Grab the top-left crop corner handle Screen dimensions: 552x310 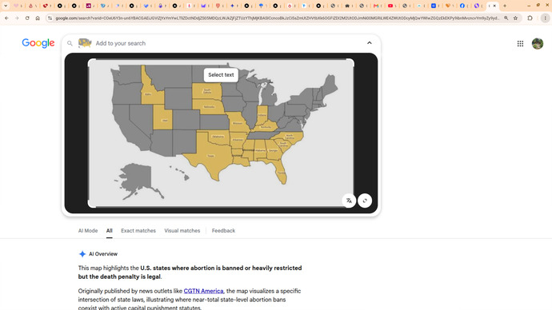click(90, 62)
